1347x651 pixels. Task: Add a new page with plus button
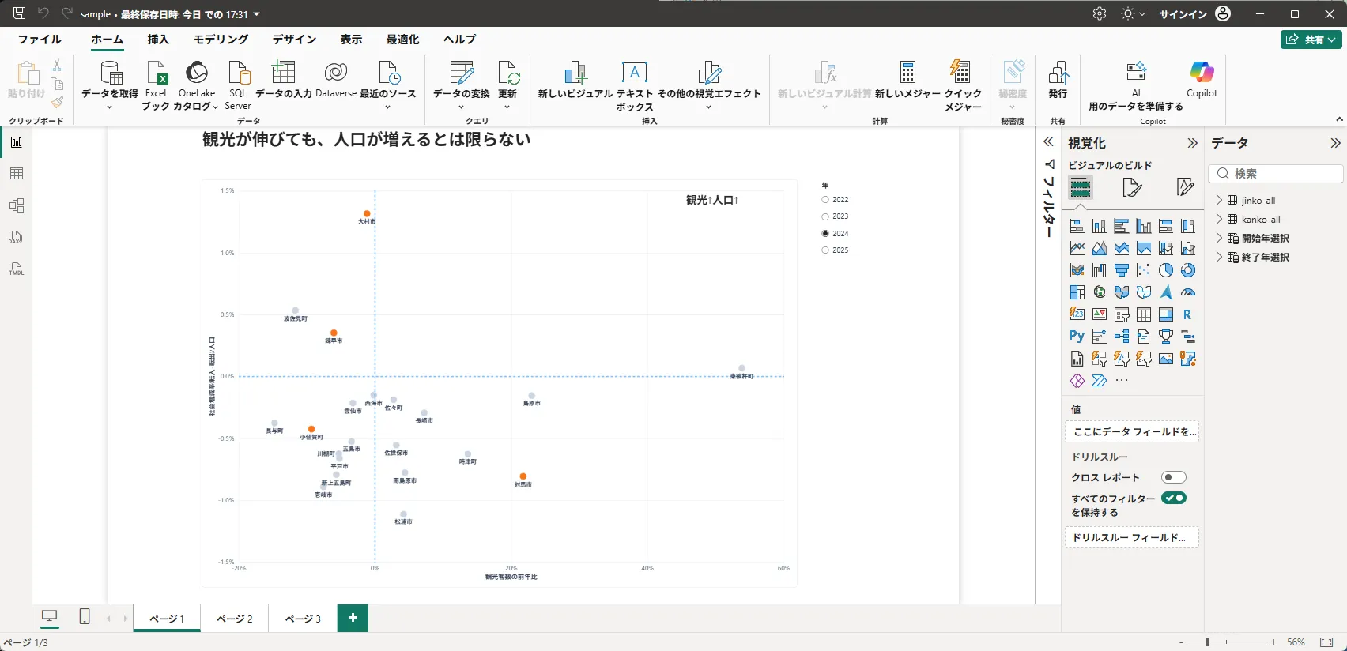point(353,618)
